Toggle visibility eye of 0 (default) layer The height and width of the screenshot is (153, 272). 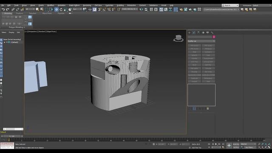pos(7,42)
